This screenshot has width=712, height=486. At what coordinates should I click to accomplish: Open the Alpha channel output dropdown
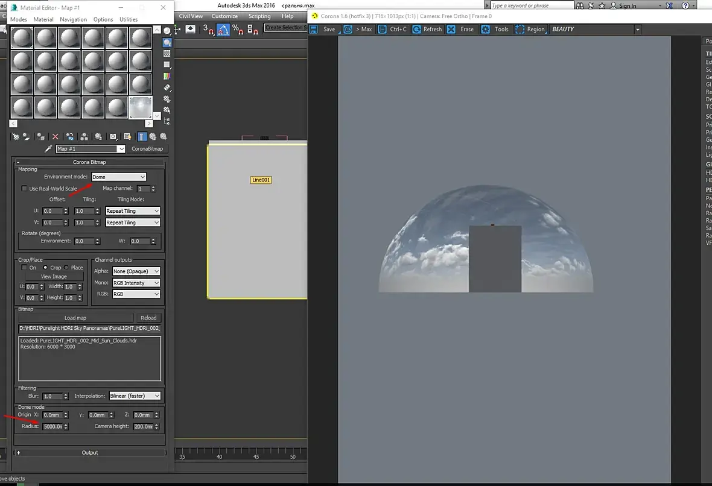(x=136, y=271)
